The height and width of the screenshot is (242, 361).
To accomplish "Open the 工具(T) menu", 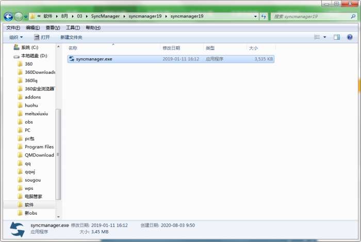I will click(x=73, y=28).
